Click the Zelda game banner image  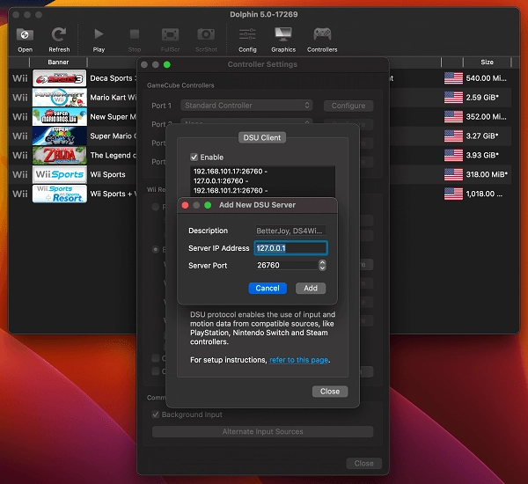point(59,155)
